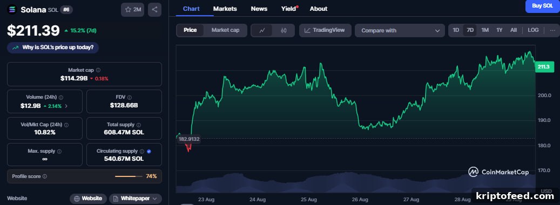Click the globe icon on Website button
The height and width of the screenshot is (205, 560).
[x=77, y=198]
